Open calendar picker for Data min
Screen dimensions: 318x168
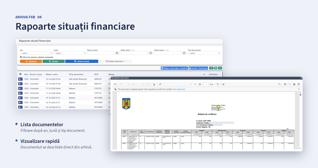pyautogui.click(x=151, y=53)
